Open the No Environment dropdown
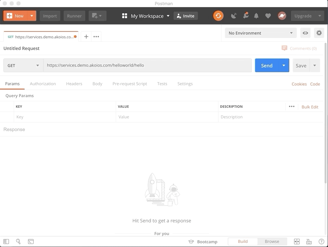 pos(261,33)
